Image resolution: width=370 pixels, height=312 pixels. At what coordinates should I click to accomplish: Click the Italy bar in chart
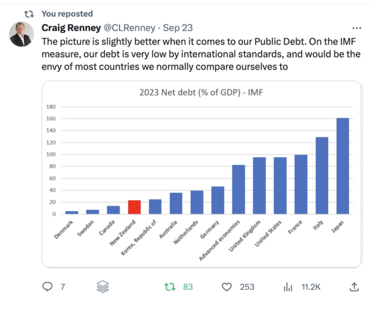[322, 175]
